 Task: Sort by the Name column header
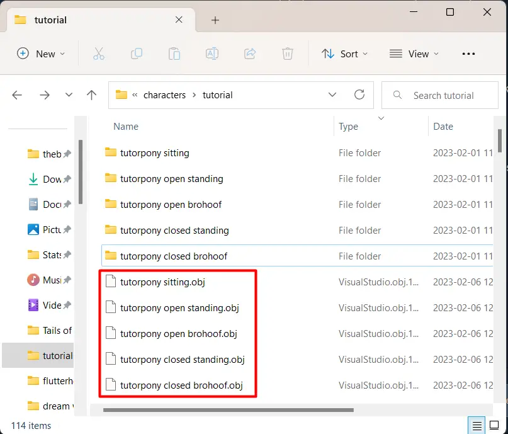point(126,127)
